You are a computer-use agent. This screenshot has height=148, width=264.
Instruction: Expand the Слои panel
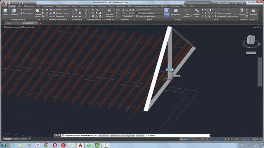point(215,20)
